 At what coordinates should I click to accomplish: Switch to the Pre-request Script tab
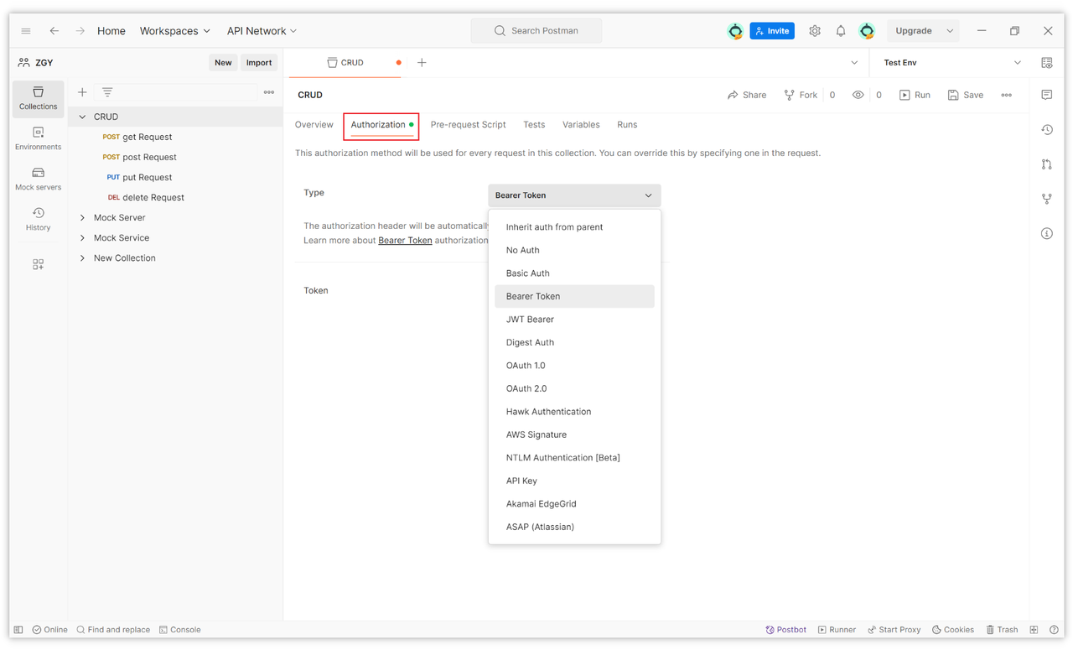click(x=468, y=125)
